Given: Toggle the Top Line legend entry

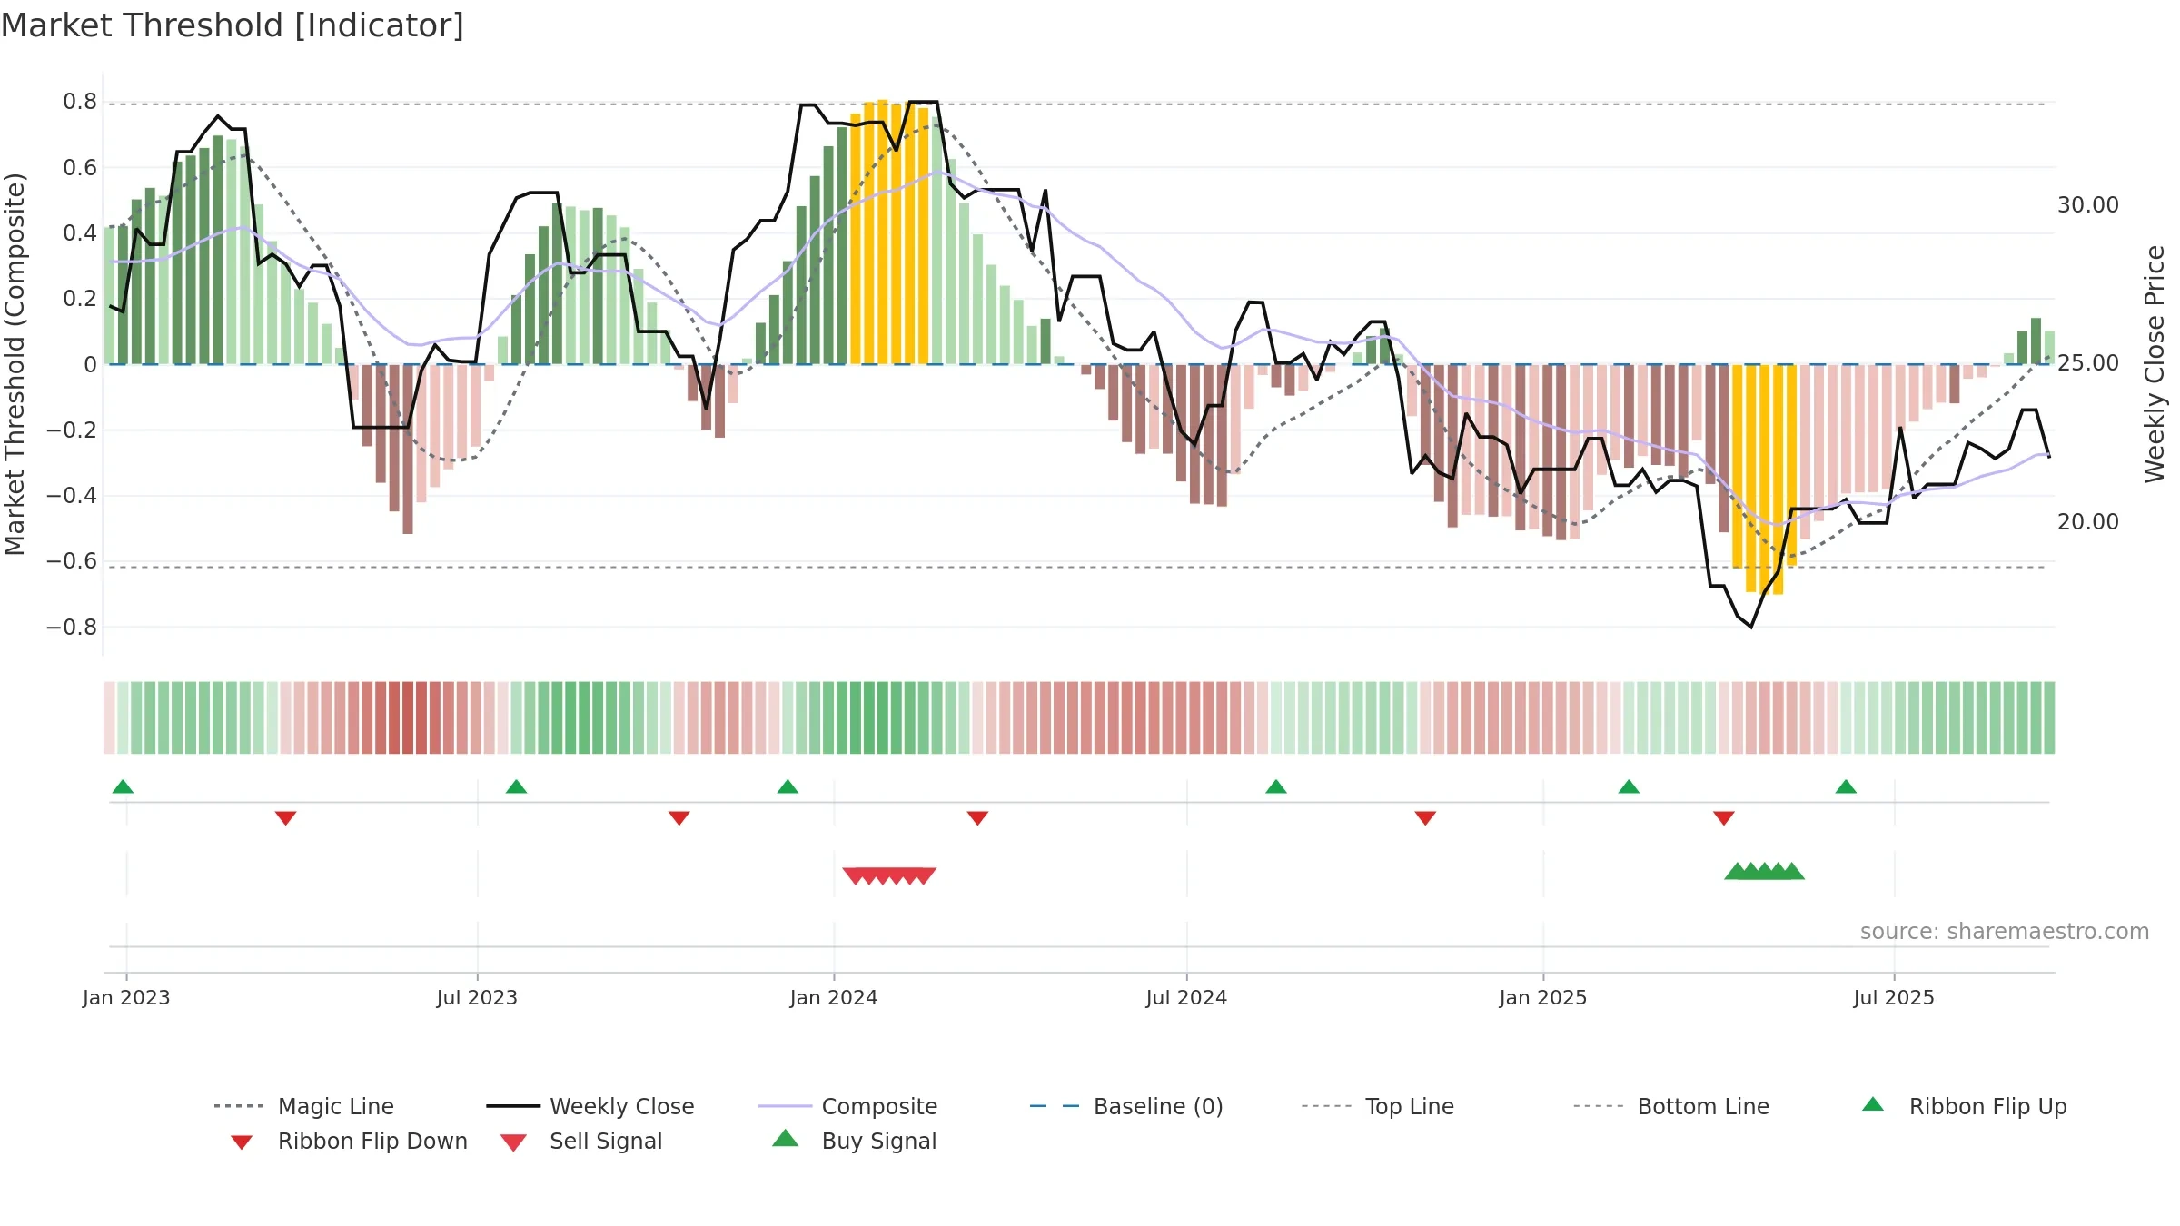Looking at the screenshot, I should pyautogui.click(x=1377, y=1106).
